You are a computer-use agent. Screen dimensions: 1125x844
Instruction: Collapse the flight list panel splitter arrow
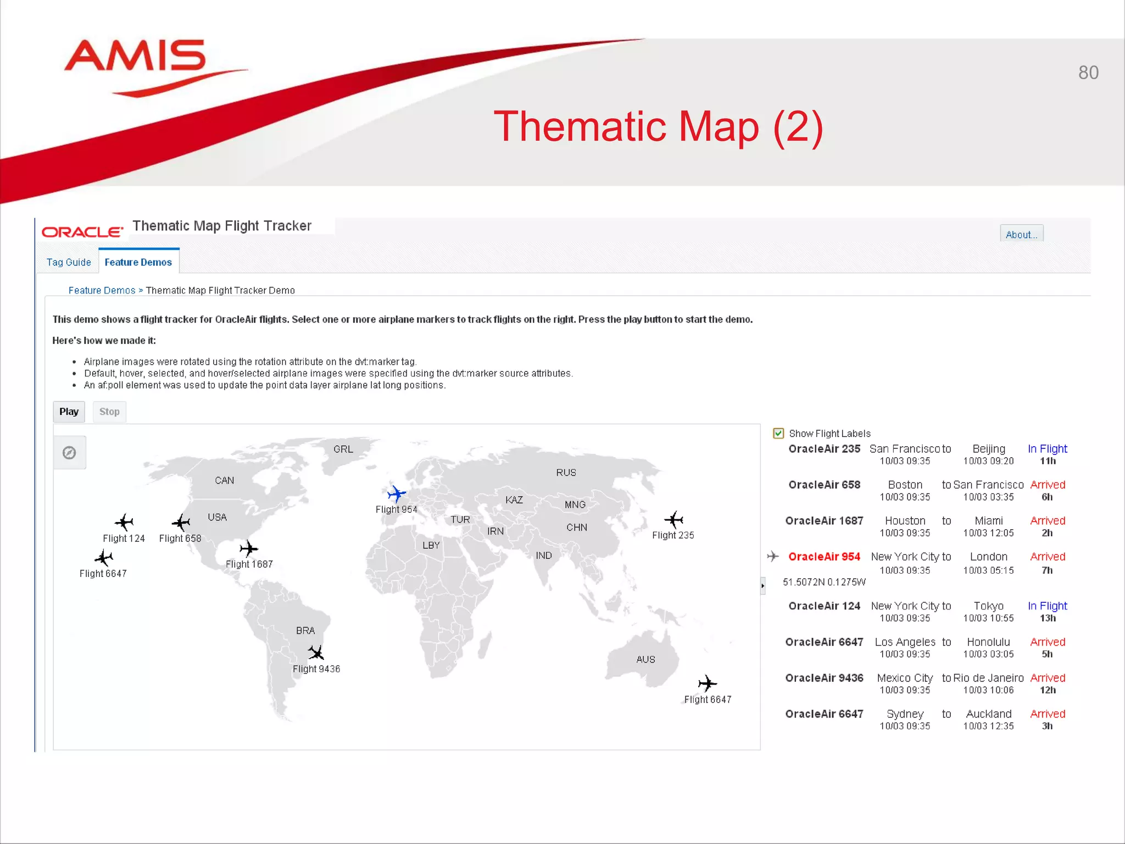762,586
